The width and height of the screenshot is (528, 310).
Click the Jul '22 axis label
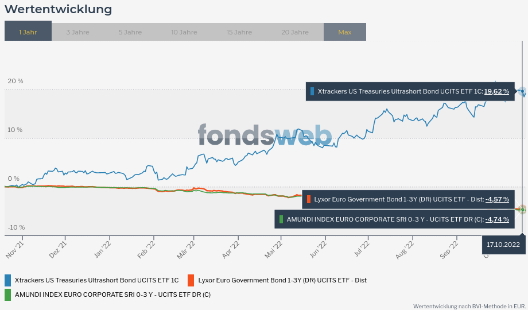pyautogui.click(x=362, y=250)
